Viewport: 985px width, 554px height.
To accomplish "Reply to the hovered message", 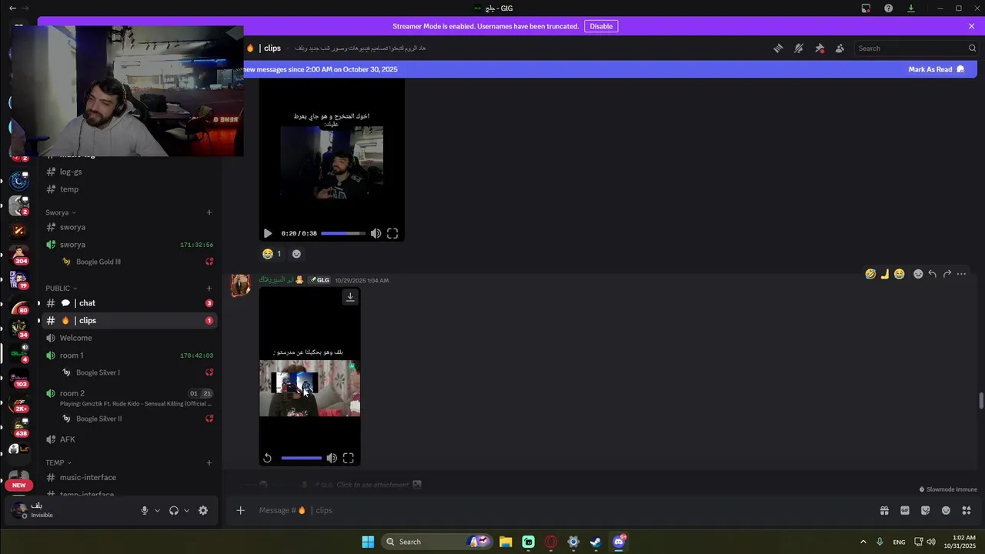I will tap(932, 274).
